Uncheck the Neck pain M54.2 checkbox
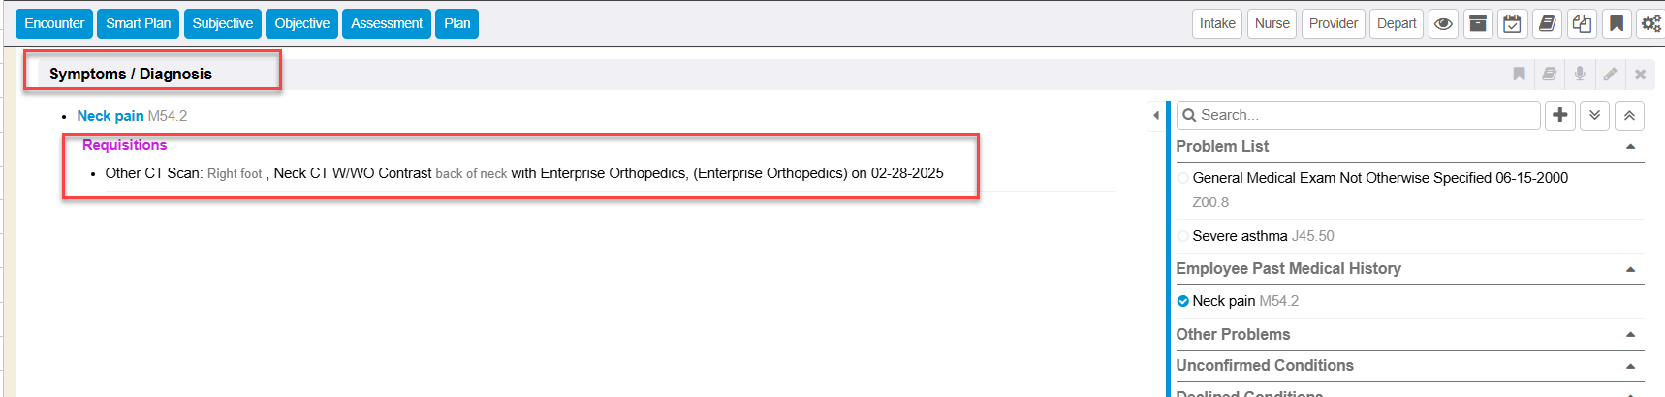 [1182, 301]
